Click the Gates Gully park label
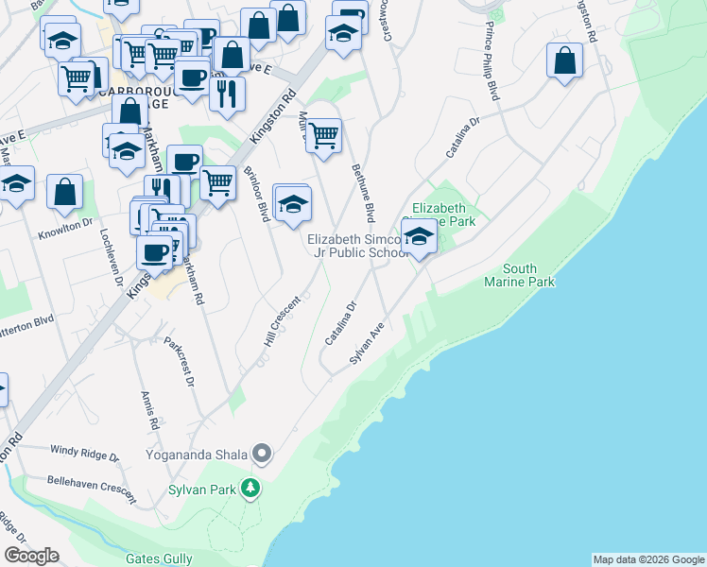This screenshot has width=707, height=567. click(x=159, y=558)
